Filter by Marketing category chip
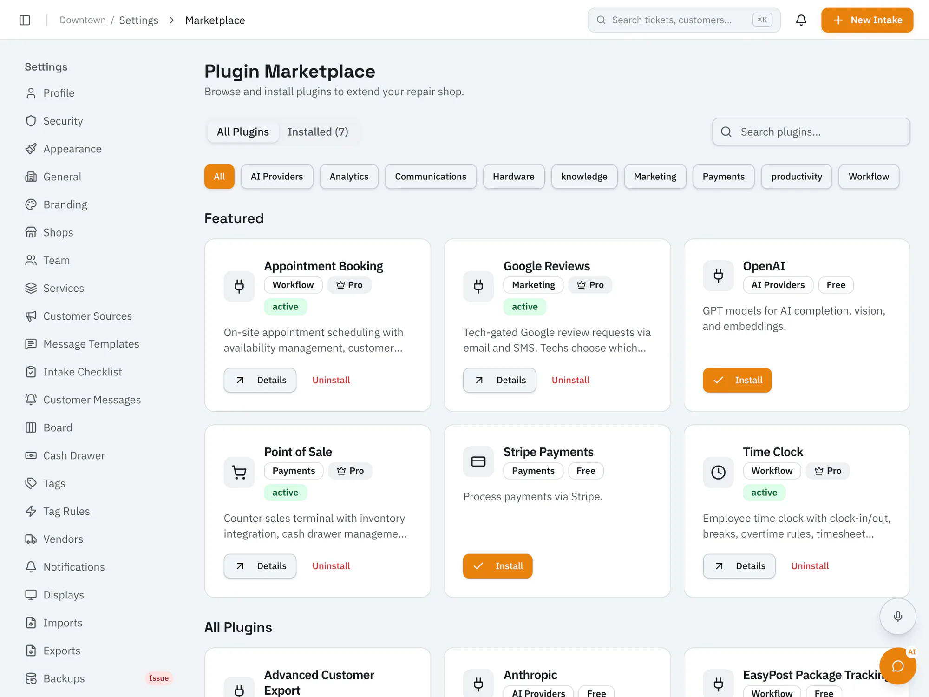The image size is (929, 697). coord(655,177)
